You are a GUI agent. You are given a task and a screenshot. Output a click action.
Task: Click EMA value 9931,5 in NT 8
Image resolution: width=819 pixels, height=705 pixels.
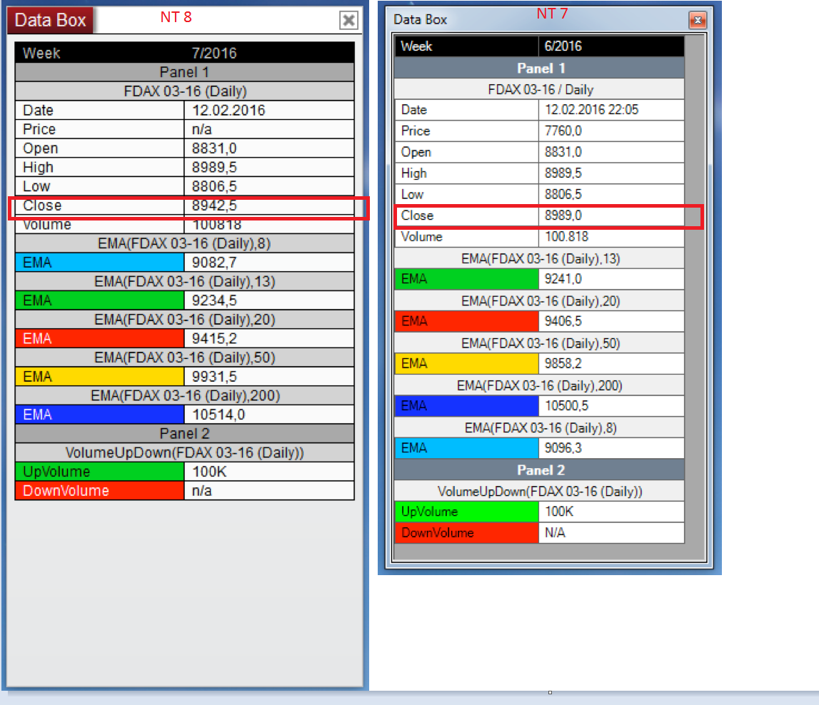click(x=269, y=377)
